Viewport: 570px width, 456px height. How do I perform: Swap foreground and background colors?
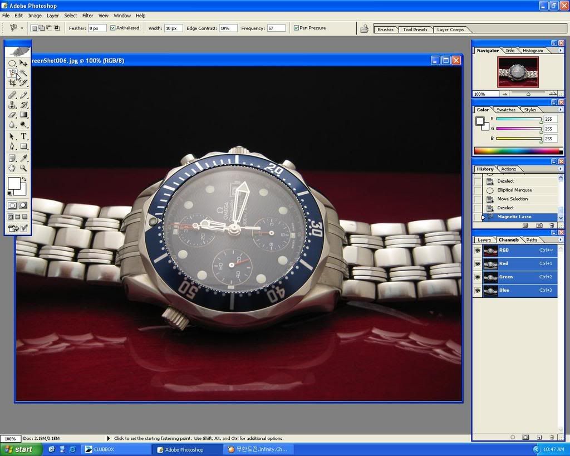click(x=24, y=179)
